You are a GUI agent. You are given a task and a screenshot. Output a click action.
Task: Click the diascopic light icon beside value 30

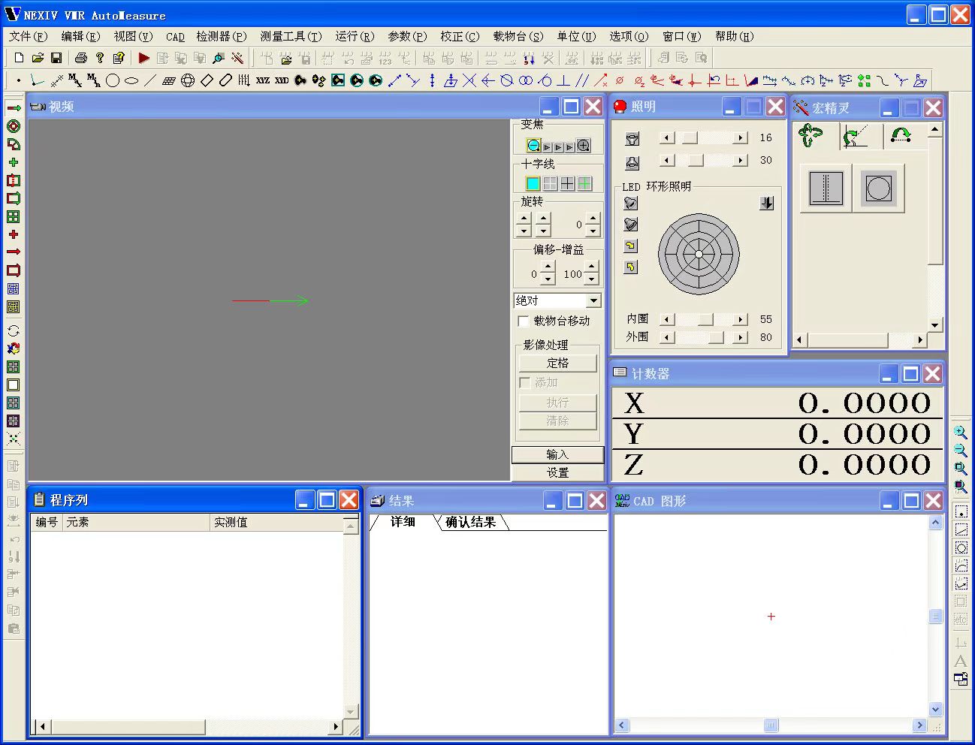[632, 161]
